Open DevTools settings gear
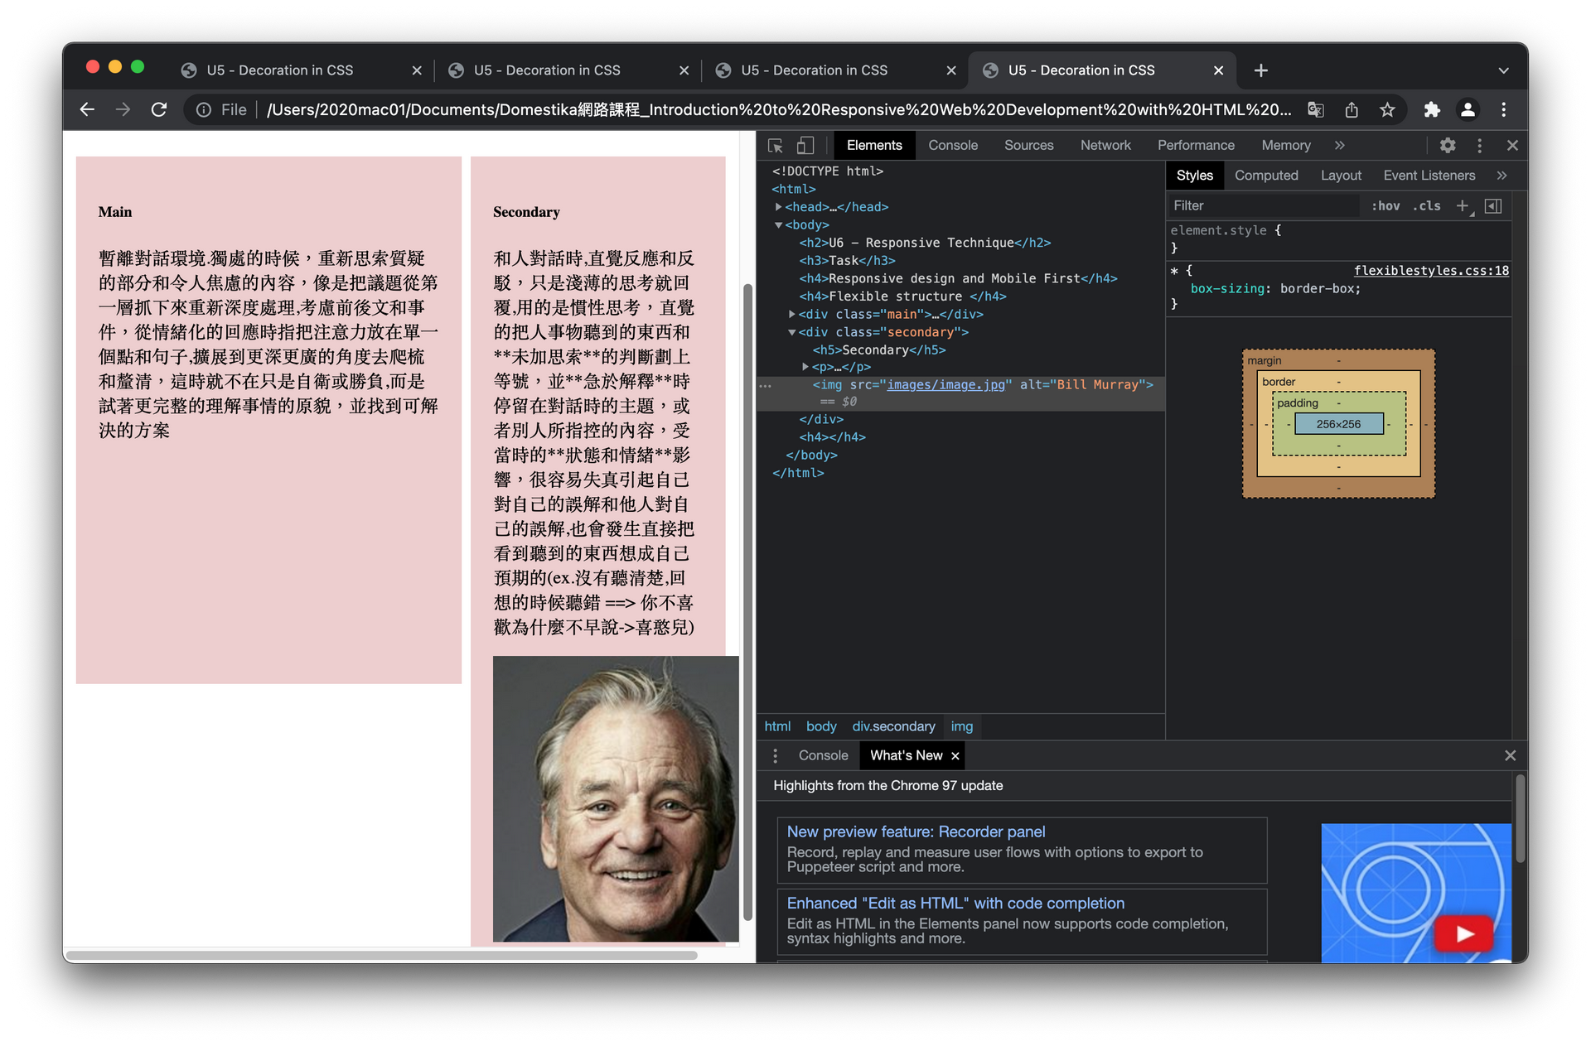Viewport: 1591px width, 1046px height. pos(1447,146)
